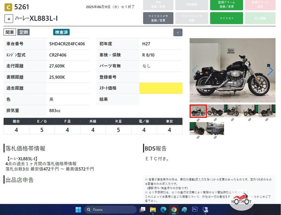Viewport: 281px width, 215px height.
Task: Show previous photo with the left arrow
Action: click(x=195, y=71)
